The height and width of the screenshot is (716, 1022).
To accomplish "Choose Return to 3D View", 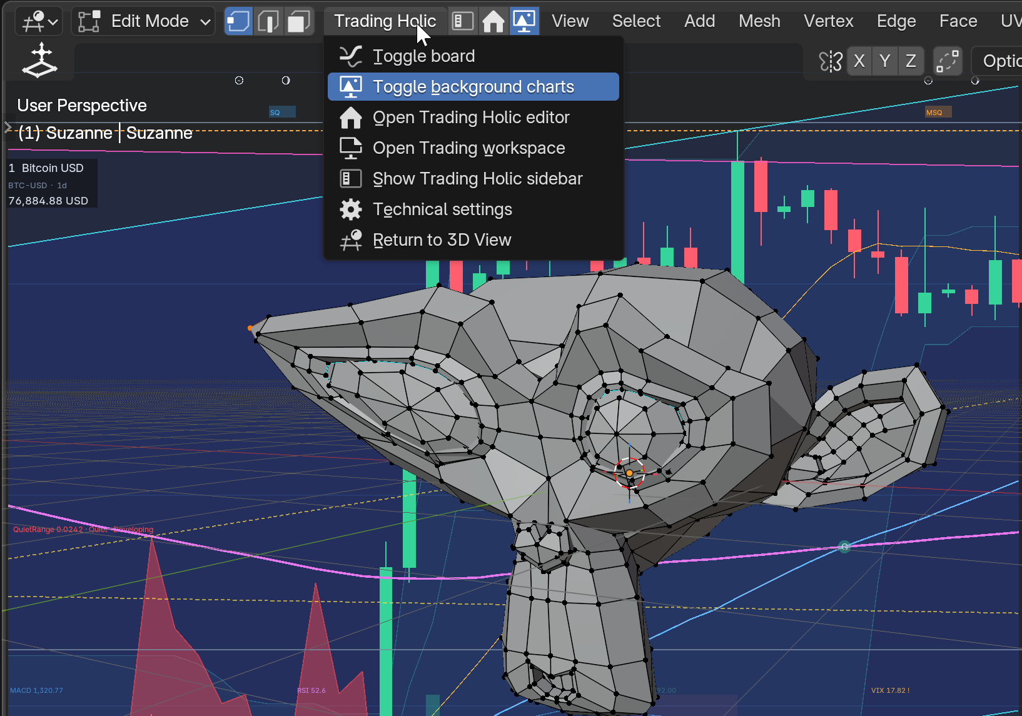I will point(473,240).
